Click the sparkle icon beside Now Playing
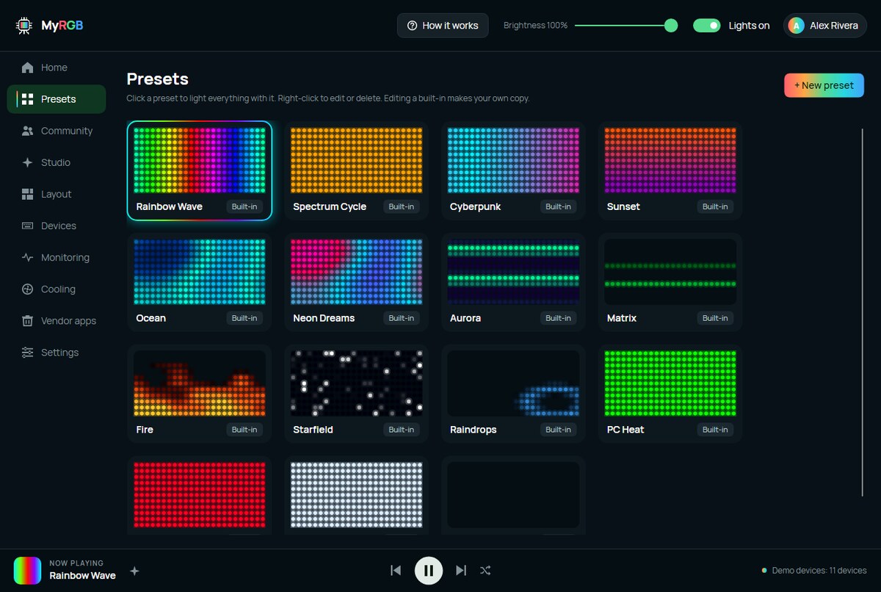This screenshot has height=592, width=881. pyautogui.click(x=134, y=571)
